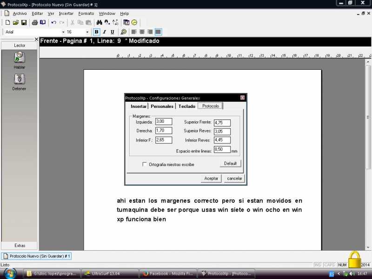
Task: Paste with the clipboard icon
Action: (88, 22)
